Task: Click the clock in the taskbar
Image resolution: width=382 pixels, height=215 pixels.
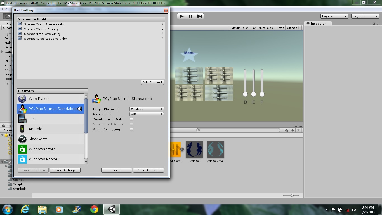Action: point(368,210)
